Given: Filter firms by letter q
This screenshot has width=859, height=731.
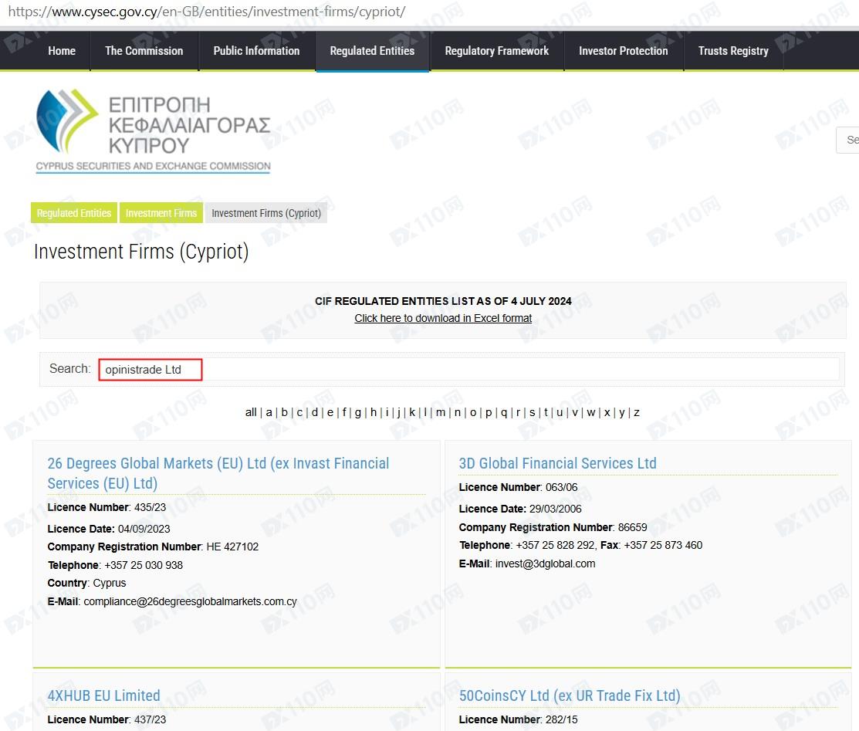Looking at the screenshot, I should click(504, 413).
